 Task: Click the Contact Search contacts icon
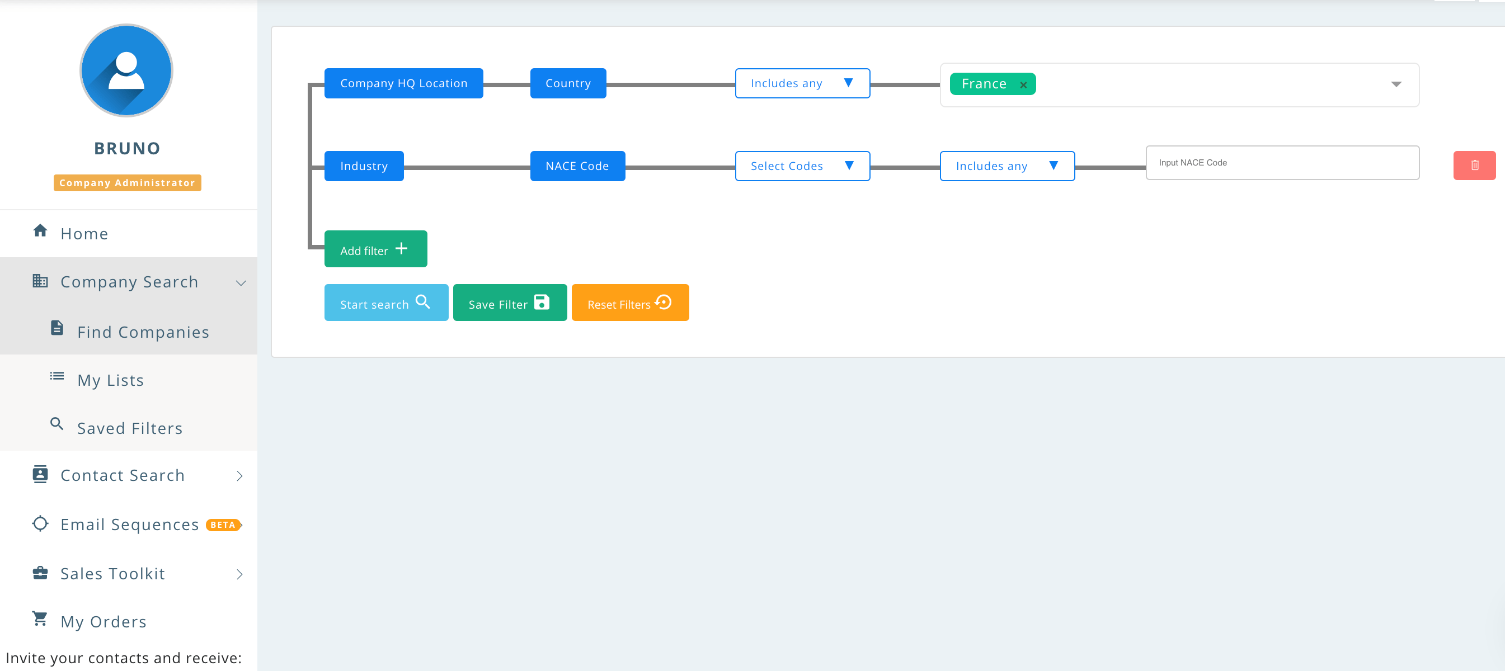point(40,474)
